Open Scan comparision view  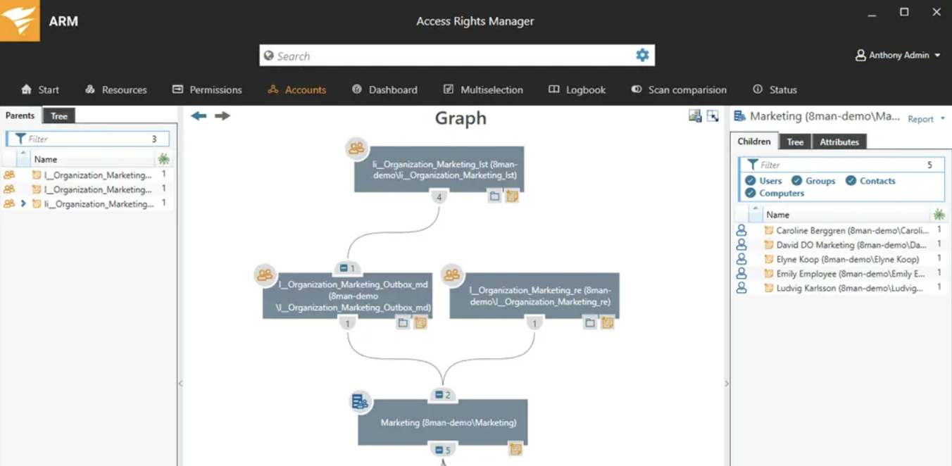coord(679,89)
